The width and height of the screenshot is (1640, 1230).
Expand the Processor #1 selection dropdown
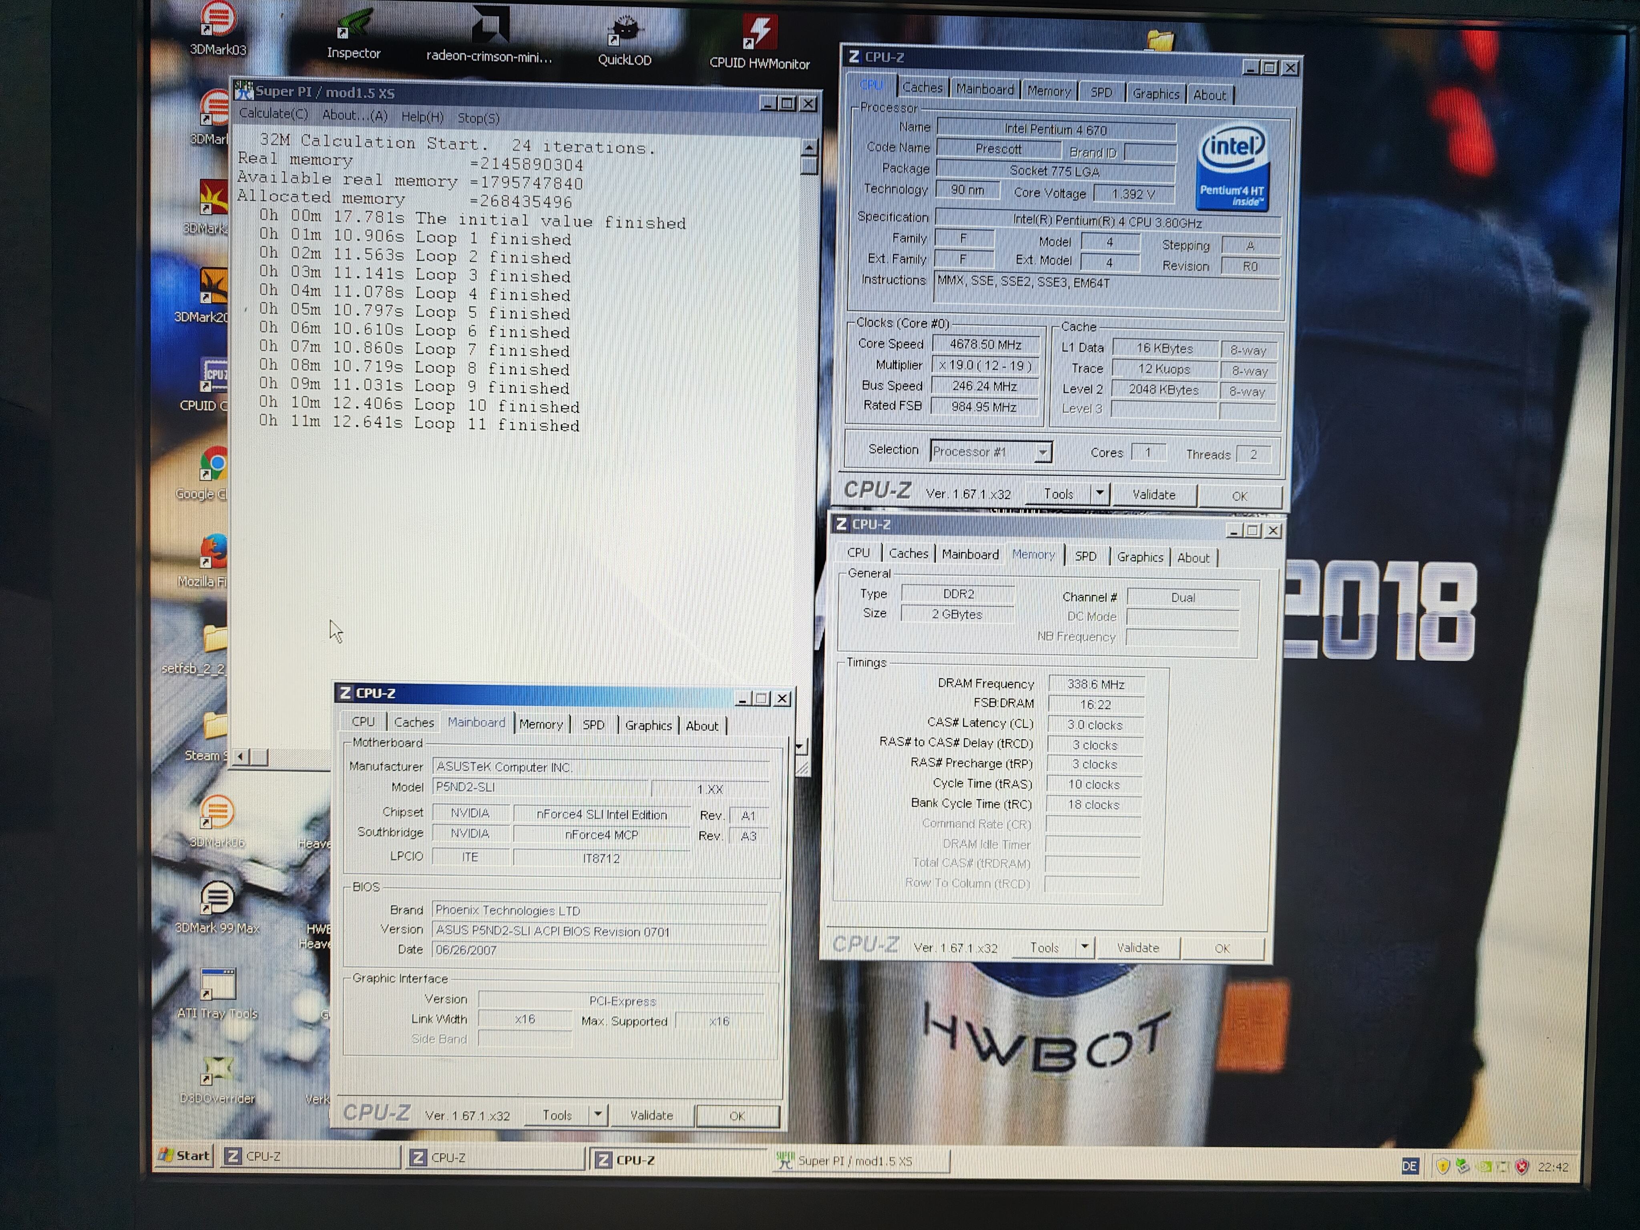pyautogui.click(x=1043, y=452)
